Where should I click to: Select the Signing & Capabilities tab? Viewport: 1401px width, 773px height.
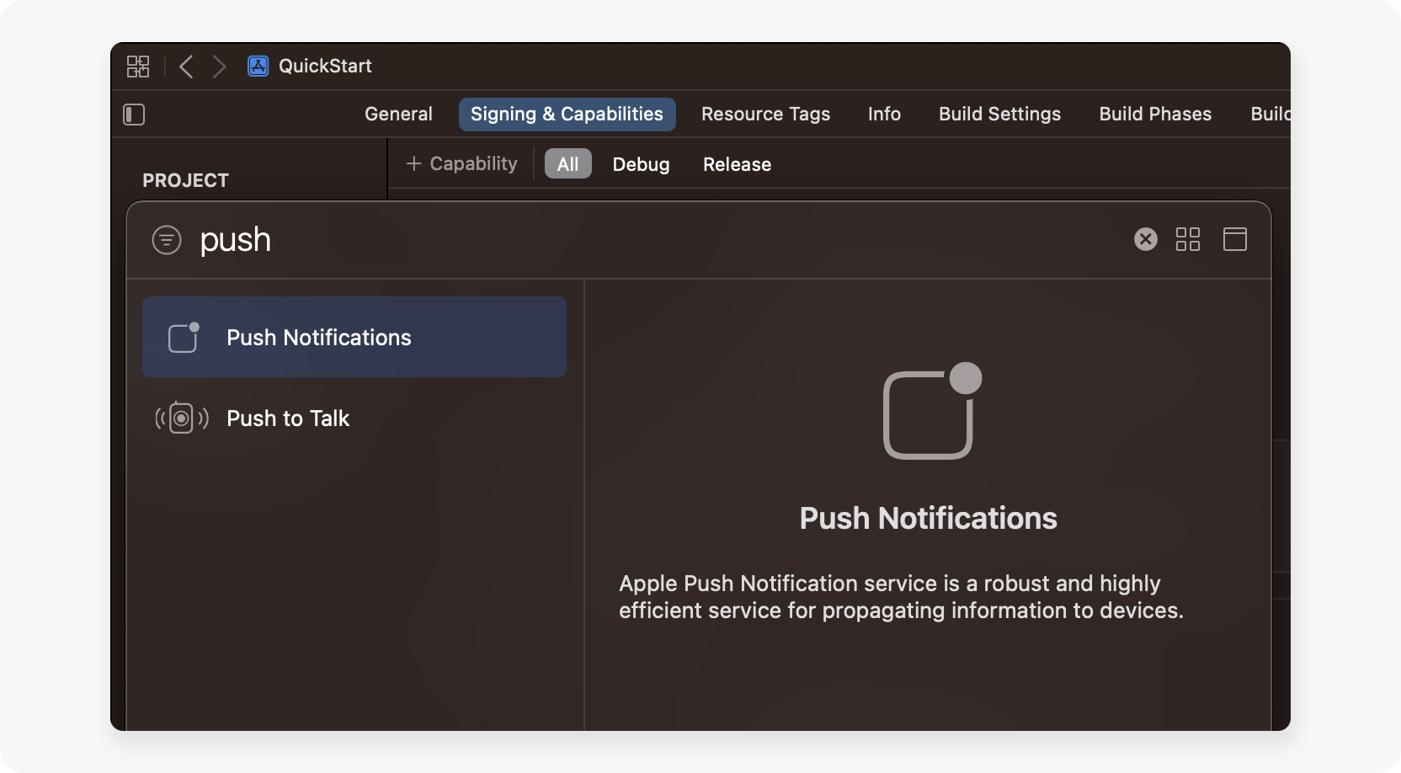[567, 115]
